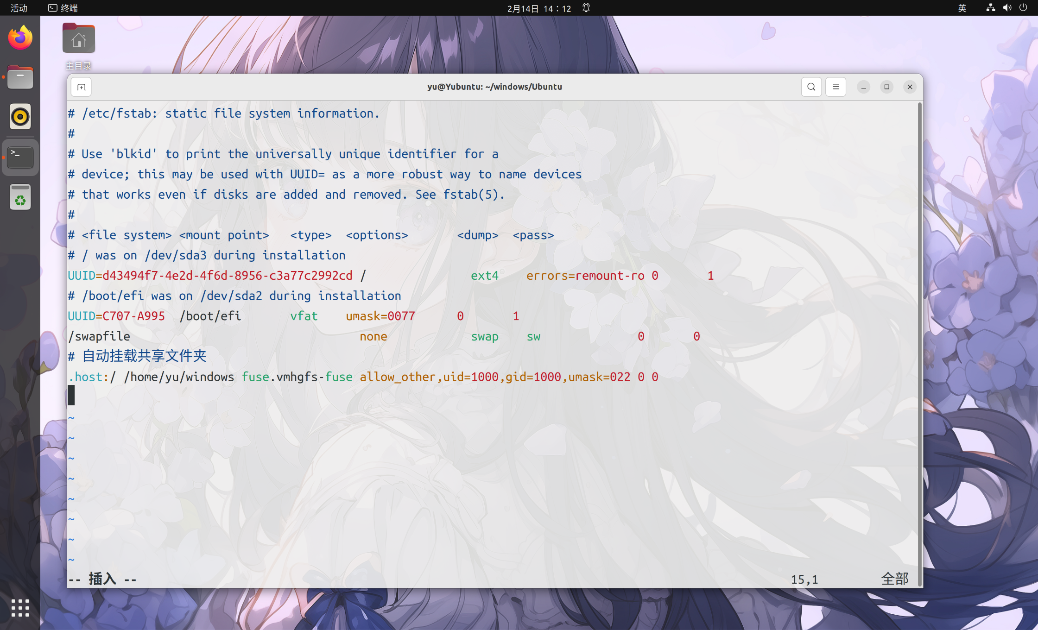Click the network status icon

click(990, 8)
